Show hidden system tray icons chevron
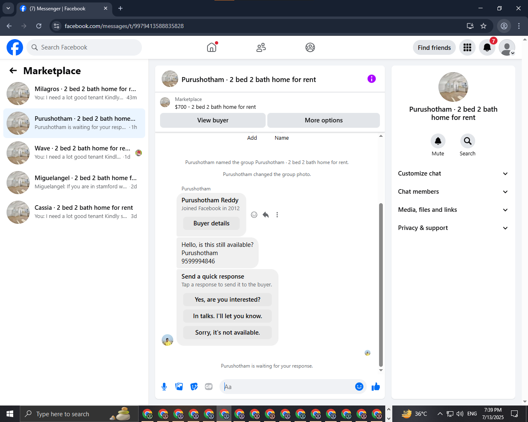This screenshot has width=528, height=422. pyautogui.click(x=440, y=414)
